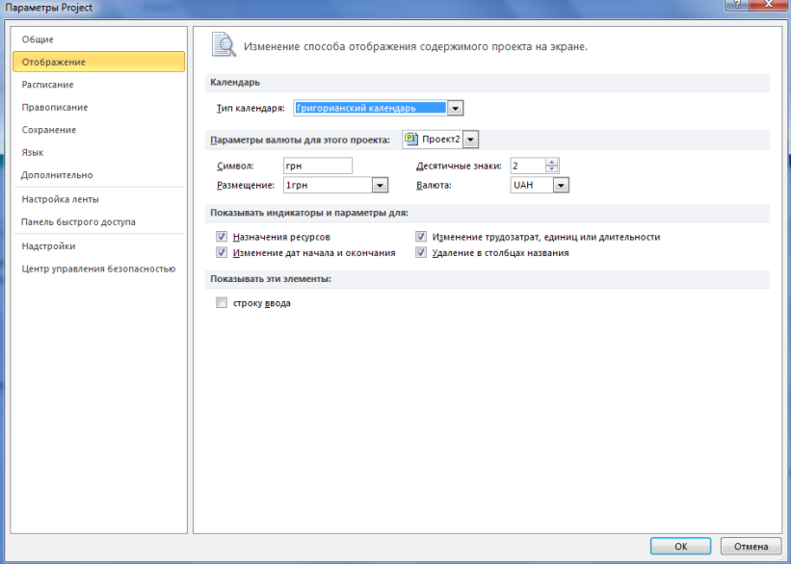This screenshot has width=791, height=564.
Task: Click the Отмена button
Action: click(751, 546)
